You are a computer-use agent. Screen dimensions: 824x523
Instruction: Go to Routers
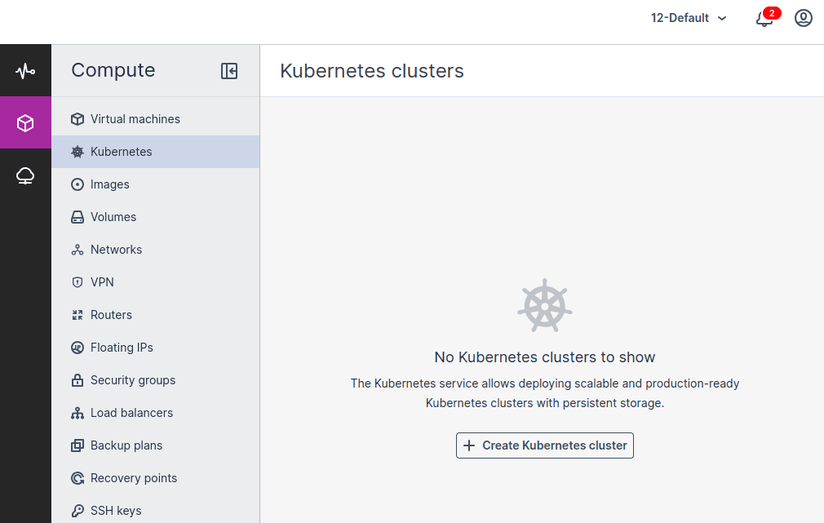(156, 315)
